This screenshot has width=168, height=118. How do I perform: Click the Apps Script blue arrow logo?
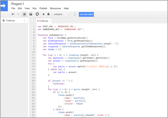4,6
